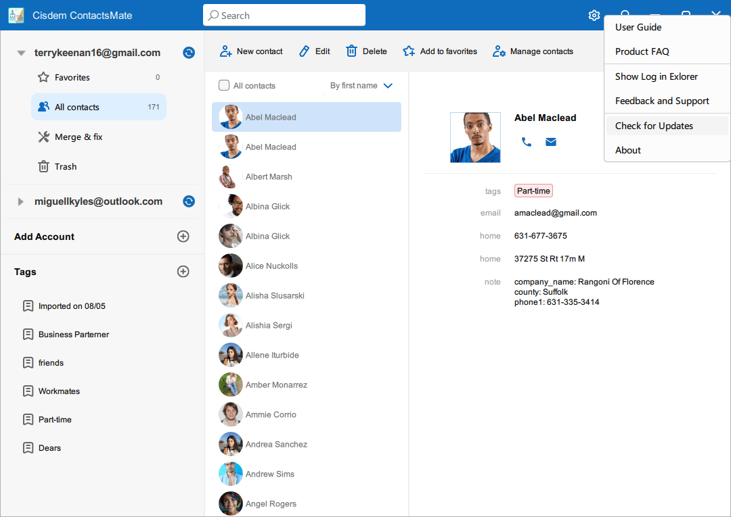Expand the miguellkyles@outlook.com account
This screenshot has height=517, width=731.
tap(21, 201)
